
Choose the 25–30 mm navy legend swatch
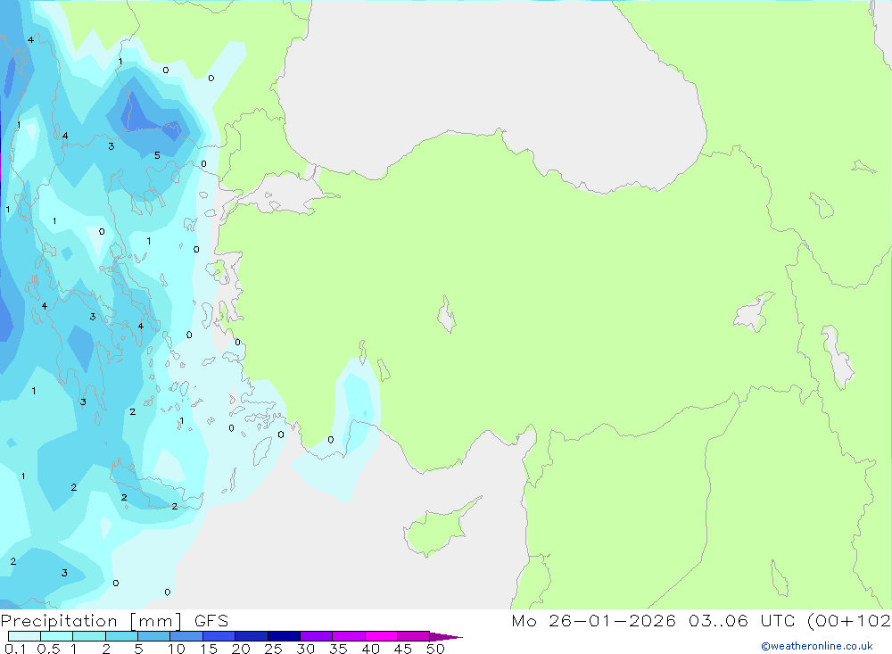pyautogui.click(x=284, y=636)
